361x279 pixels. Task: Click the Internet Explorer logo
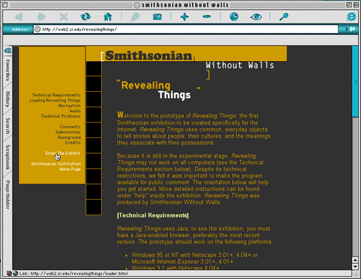(x=351, y=17)
